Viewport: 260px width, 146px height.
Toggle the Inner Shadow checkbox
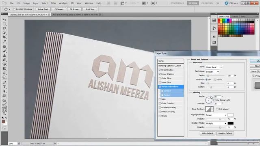pos(160,74)
